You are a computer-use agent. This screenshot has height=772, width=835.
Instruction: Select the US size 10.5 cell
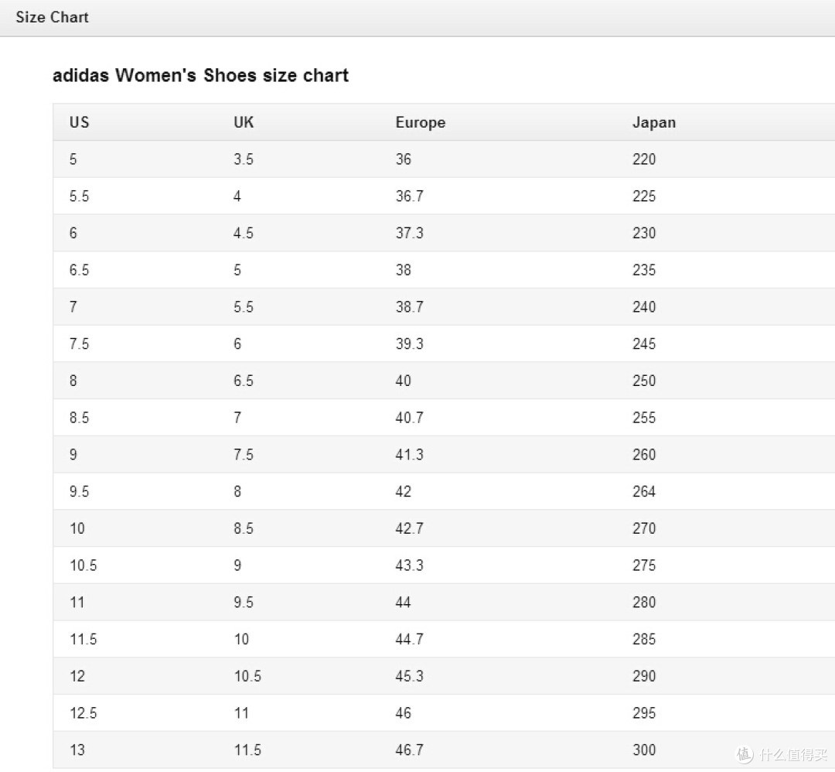point(83,565)
